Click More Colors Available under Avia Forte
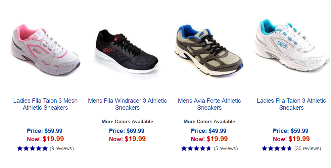331x168 pixels. (209, 122)
